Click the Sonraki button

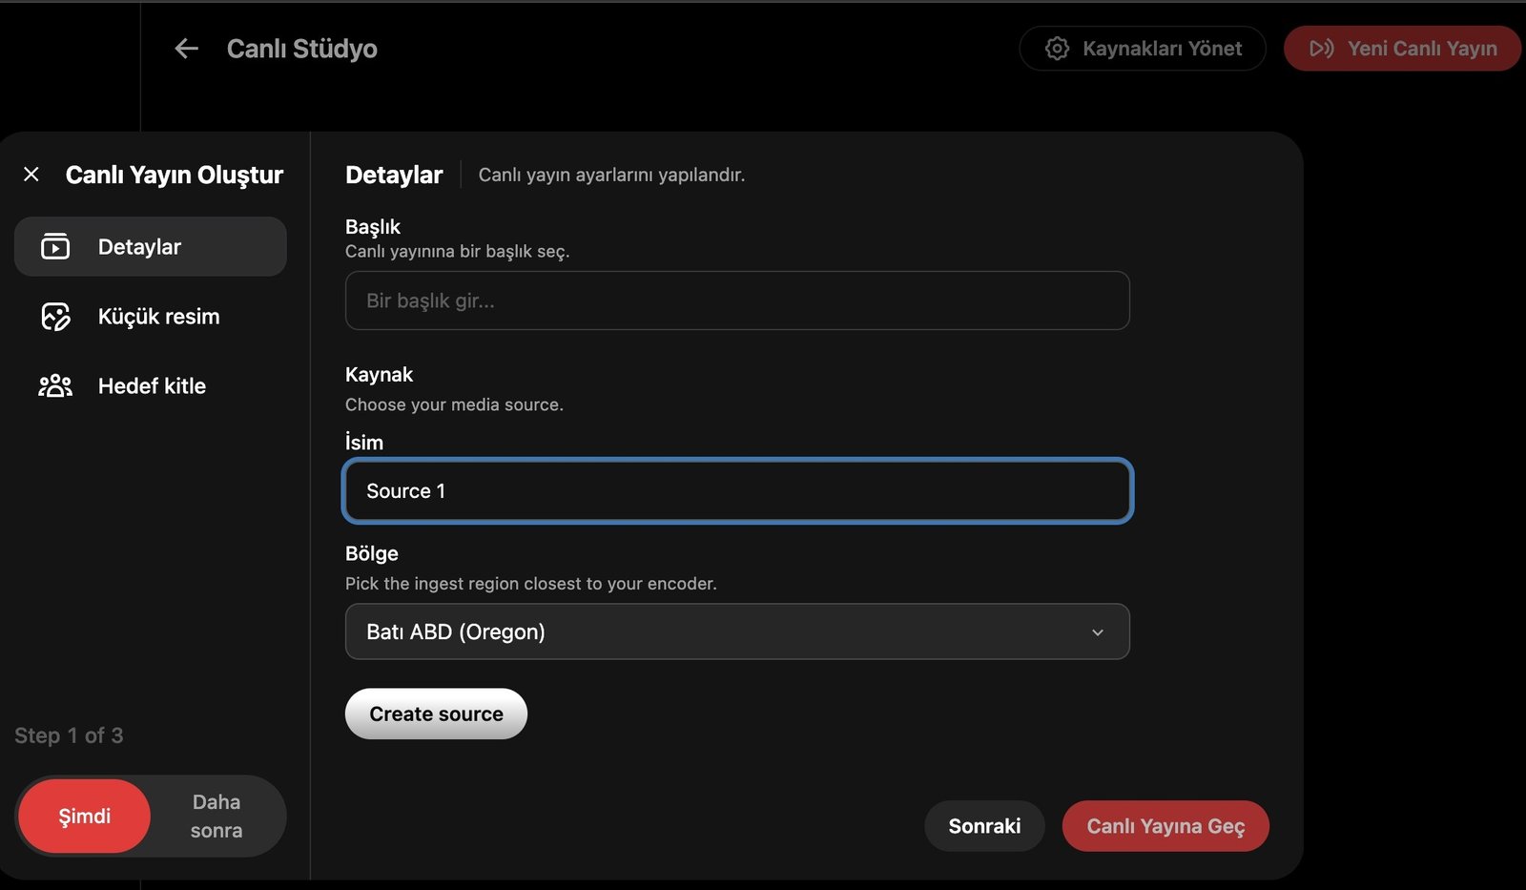coord(984,826)
